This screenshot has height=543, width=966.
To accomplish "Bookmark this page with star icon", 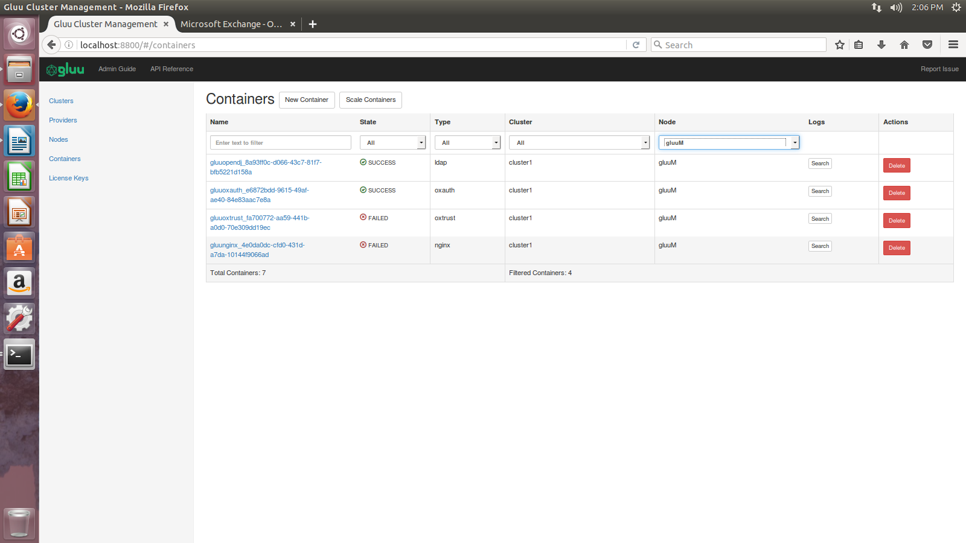I will point(839,45).
